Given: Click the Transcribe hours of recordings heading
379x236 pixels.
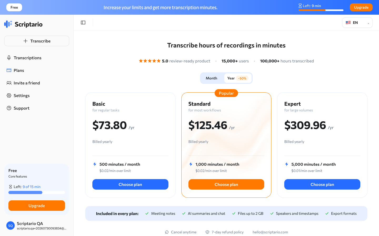Looking at the screenshot, I should pyautogui.click(x=226, y=45).
